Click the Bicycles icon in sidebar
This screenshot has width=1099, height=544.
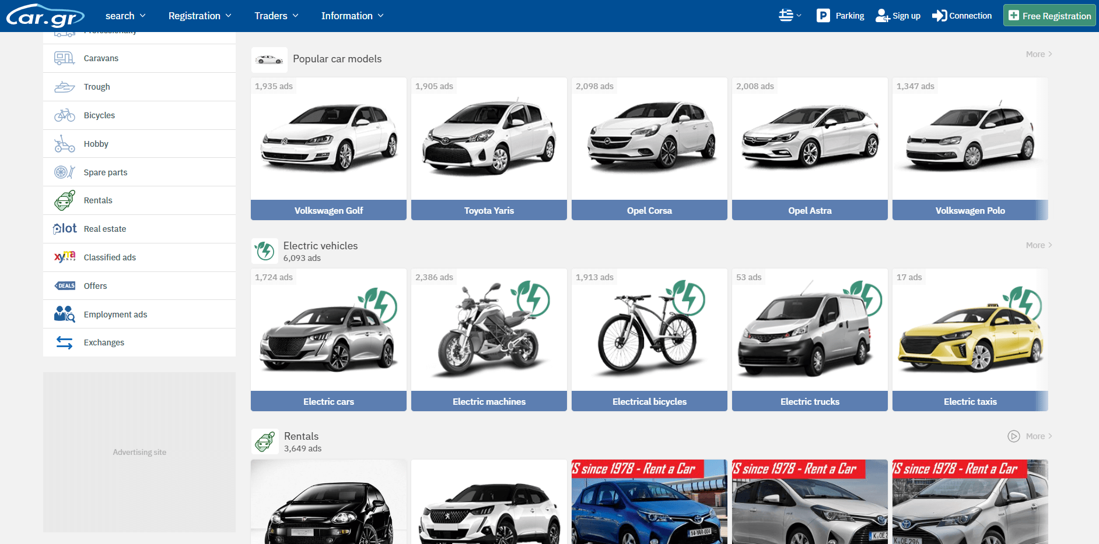(x=64, y=115)
